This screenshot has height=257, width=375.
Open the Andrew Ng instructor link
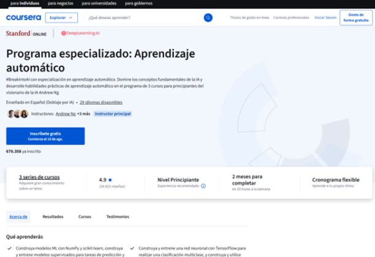[66, 114]
